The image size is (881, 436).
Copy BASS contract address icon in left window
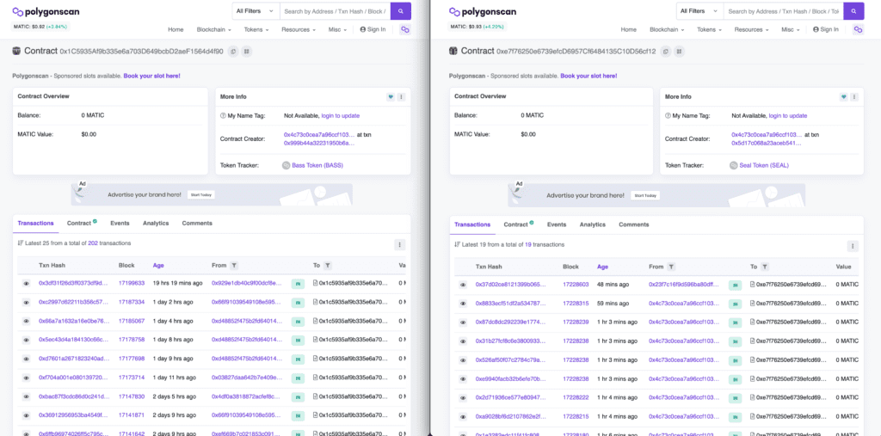[232, 51]
